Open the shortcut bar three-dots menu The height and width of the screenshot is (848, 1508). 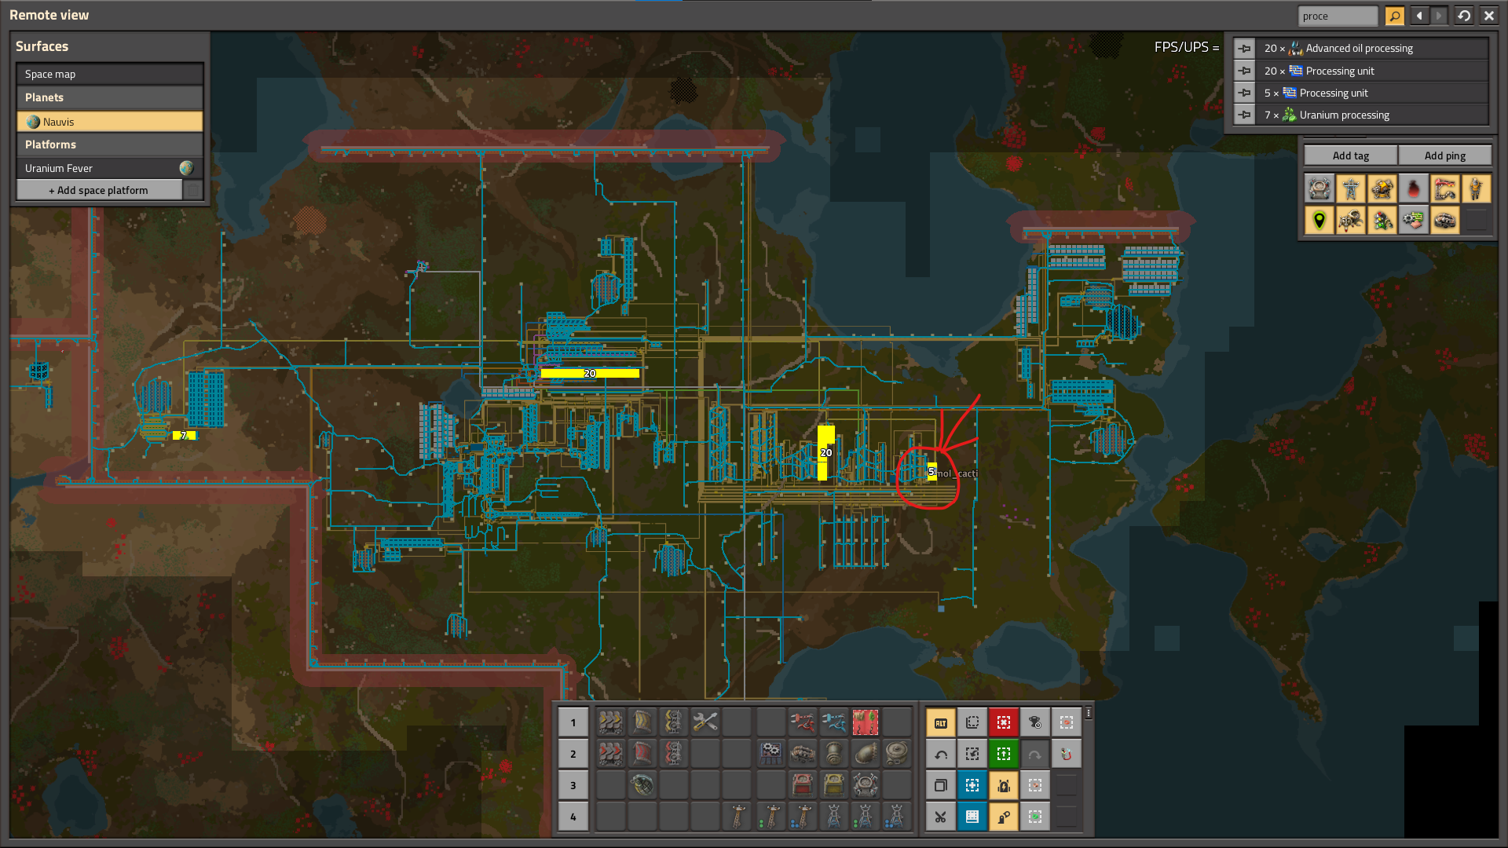click(x=1089, y=713)
